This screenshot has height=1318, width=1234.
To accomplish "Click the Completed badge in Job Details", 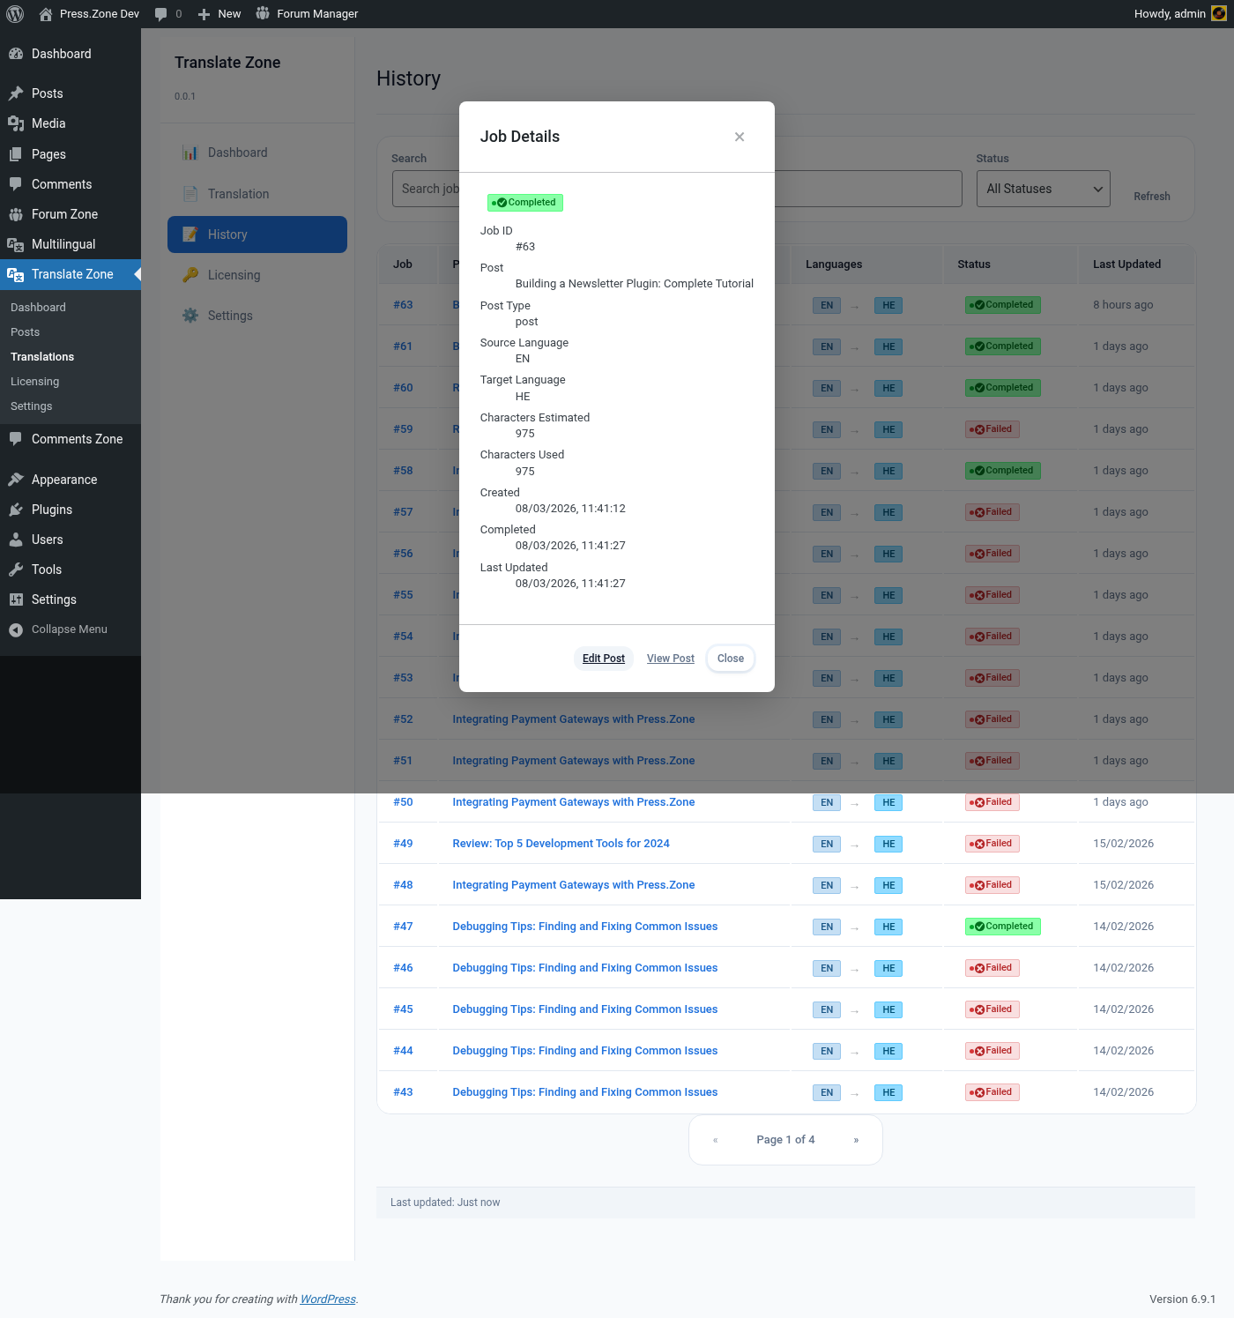I will 525,203.
